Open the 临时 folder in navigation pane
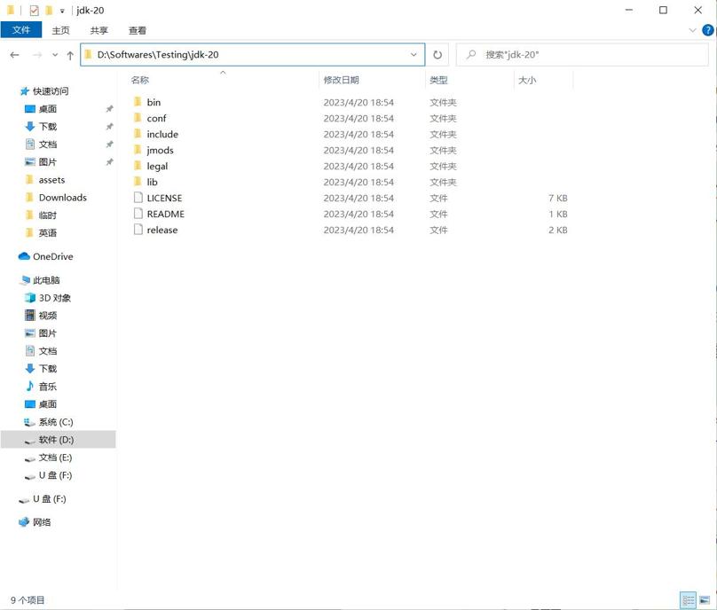 click(48, 215)
